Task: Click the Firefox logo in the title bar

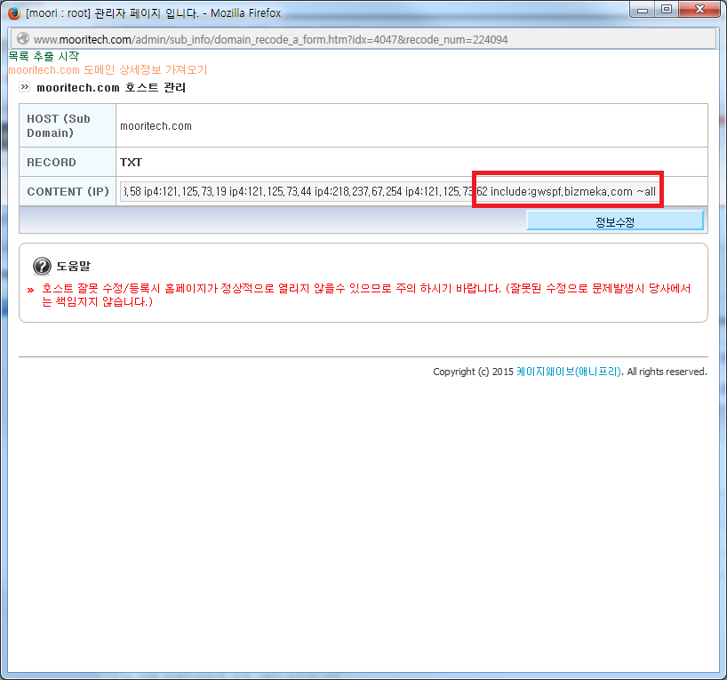Action: click(x=14, y=13)
